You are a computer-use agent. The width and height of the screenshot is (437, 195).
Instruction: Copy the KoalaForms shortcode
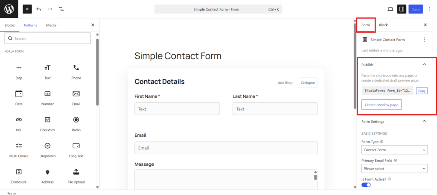[422, 91]
